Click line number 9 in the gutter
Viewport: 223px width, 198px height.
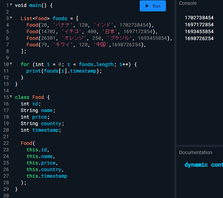click(x=8, y=58)
